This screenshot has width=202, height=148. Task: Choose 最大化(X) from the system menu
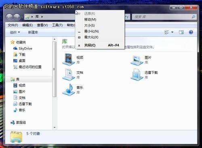(100, 37)
